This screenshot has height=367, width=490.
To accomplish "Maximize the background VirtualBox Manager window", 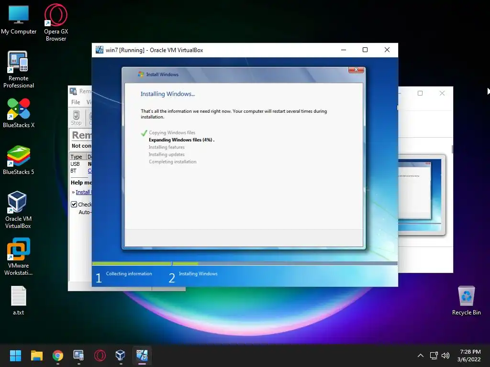I will point(420,93).
